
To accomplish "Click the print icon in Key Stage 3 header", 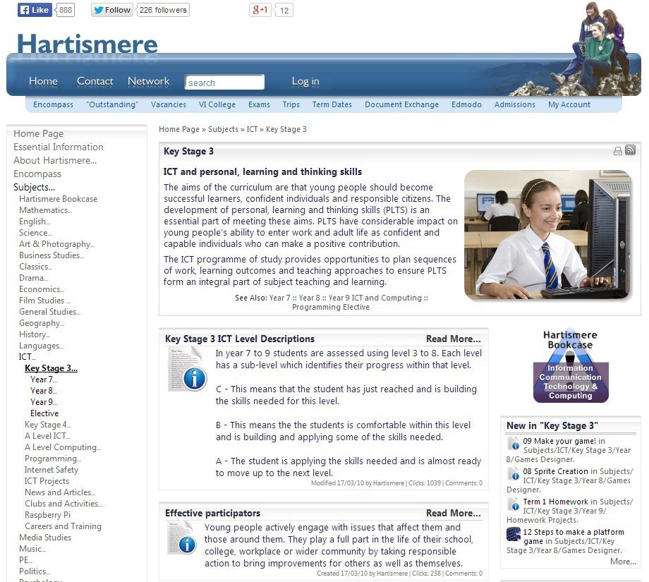I will point(618,151).
